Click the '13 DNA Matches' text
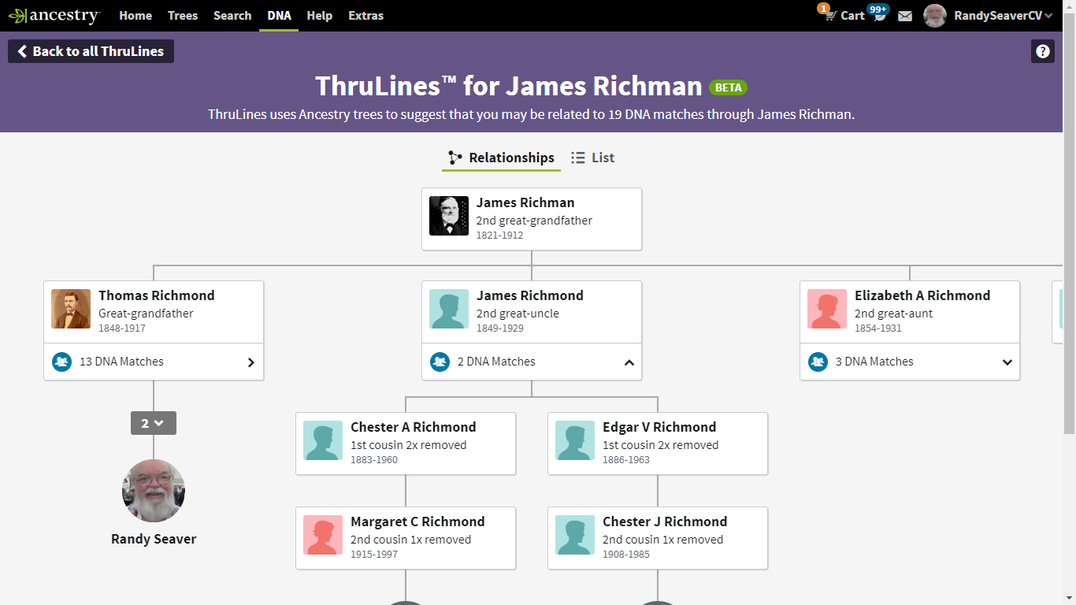Image resolution: width=1076 pixels, height=605 pixels. pyautogui.click(x=122, y=362)
